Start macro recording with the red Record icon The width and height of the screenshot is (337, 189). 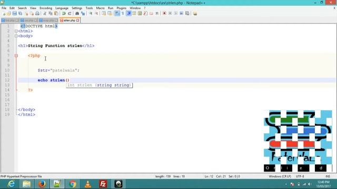click(x=164, y=14)
